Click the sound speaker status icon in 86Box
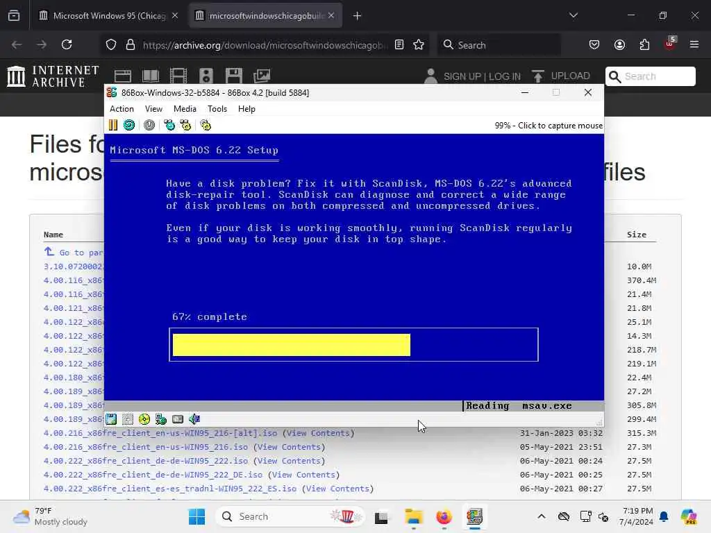 click(x=194, y=419)
